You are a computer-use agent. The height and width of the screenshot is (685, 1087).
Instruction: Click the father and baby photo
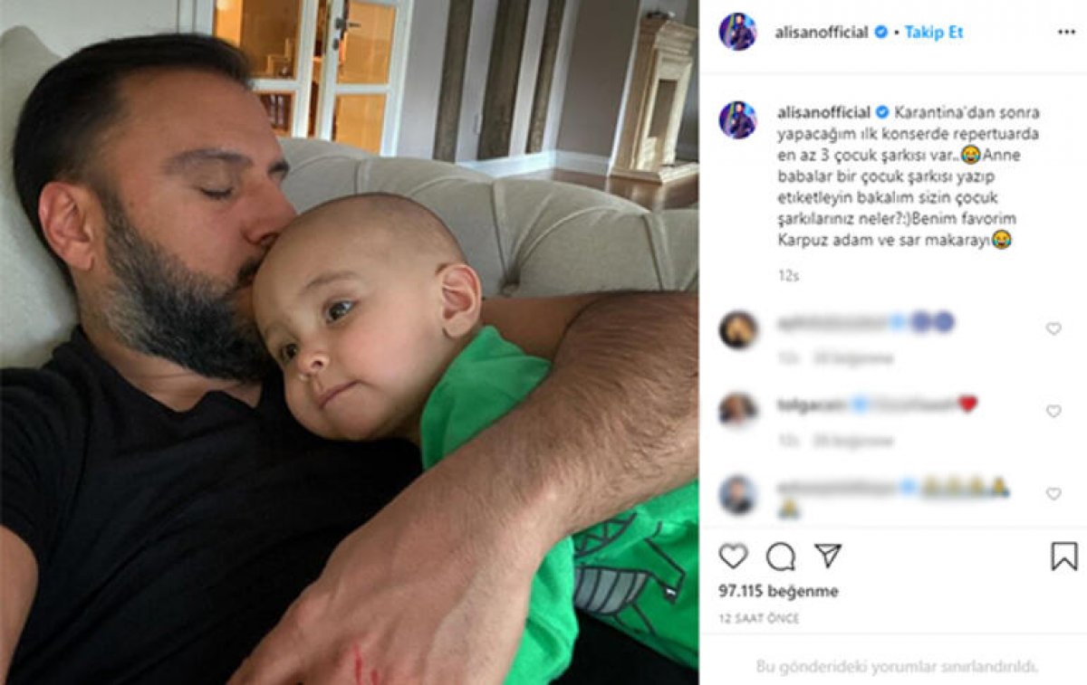349,342
